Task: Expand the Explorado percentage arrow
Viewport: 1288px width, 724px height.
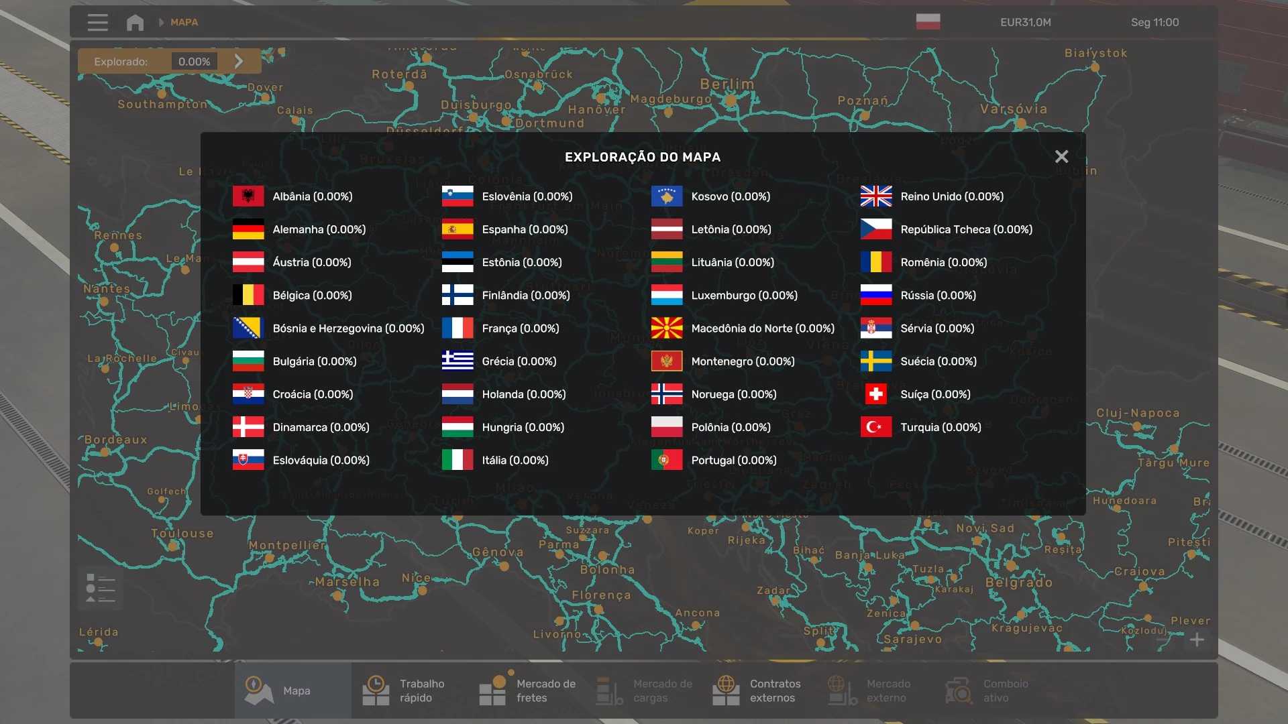Action: point(239,62)
